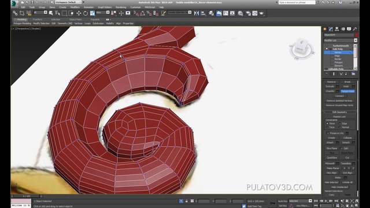
Task: Toggle Window/Crossing selection icon
Action: 71,13
